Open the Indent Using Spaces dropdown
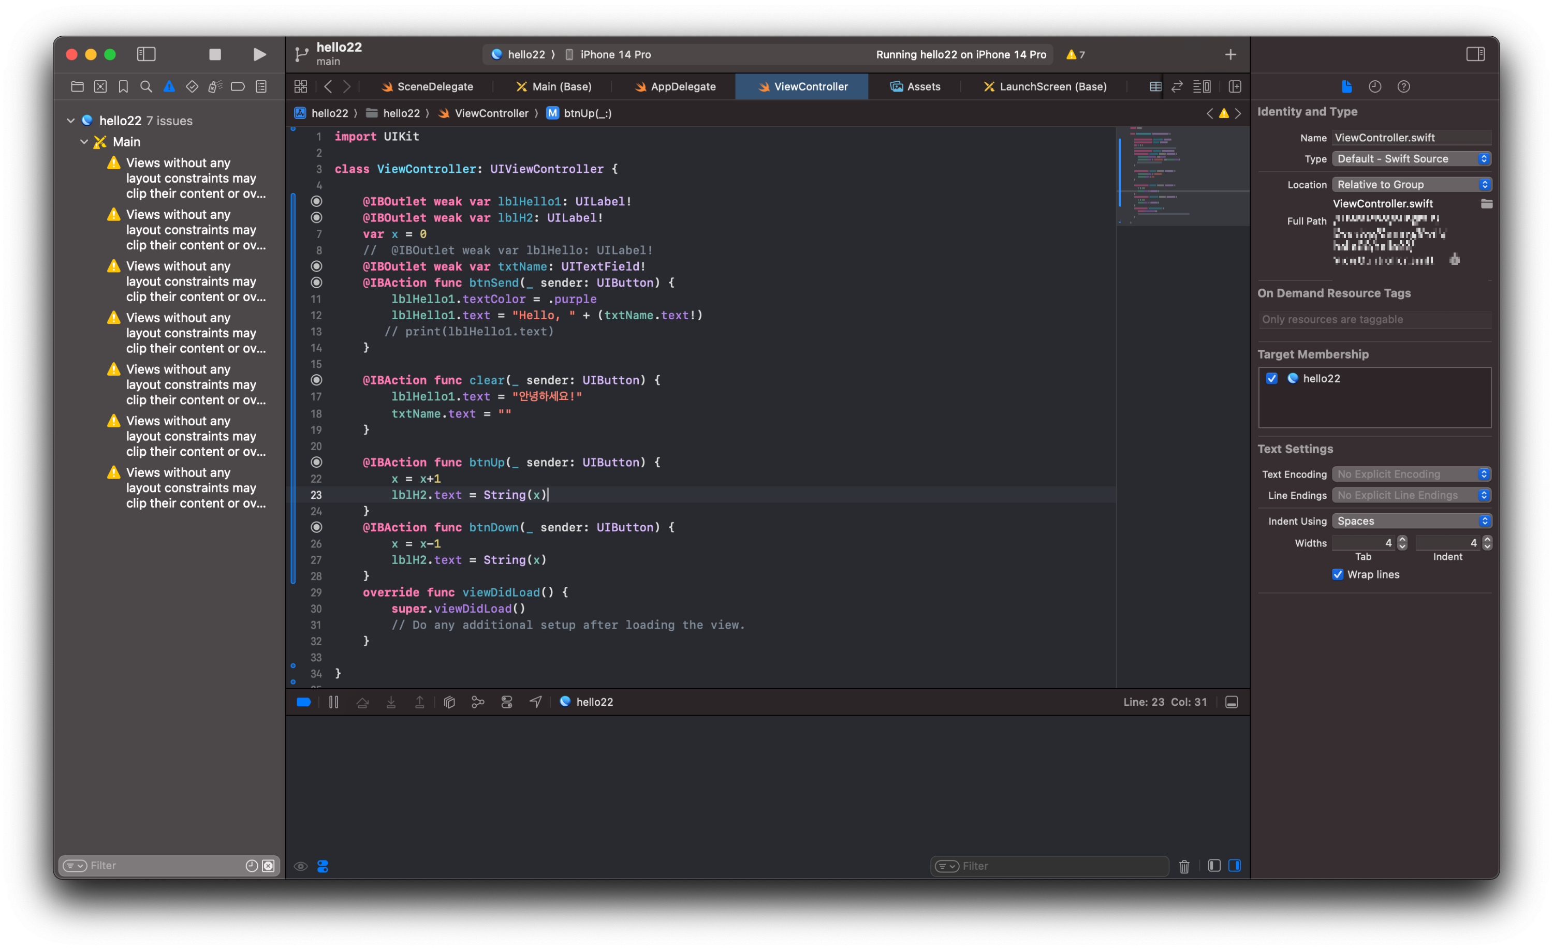The image size is (1553, 950). pyautogui.click(x=1411, y=521)
